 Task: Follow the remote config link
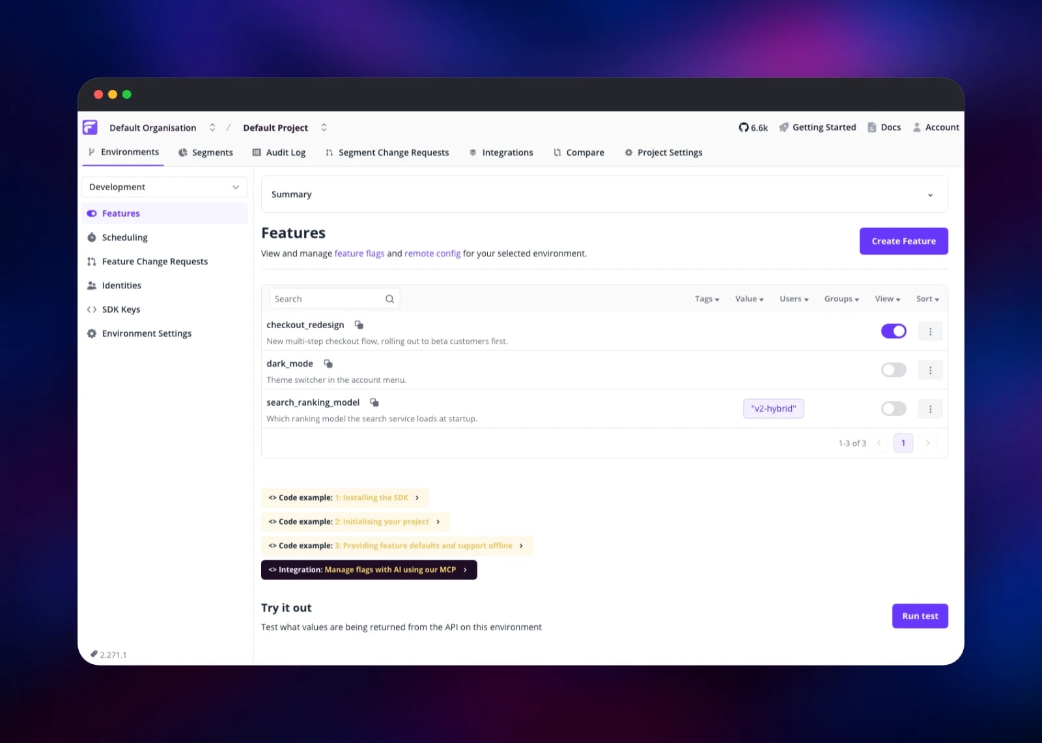[432, 253]
